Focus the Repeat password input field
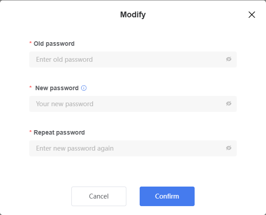266x215 pixels. point(133,148)
